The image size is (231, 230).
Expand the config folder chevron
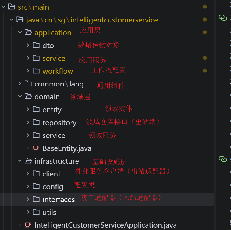coord(28,186)
